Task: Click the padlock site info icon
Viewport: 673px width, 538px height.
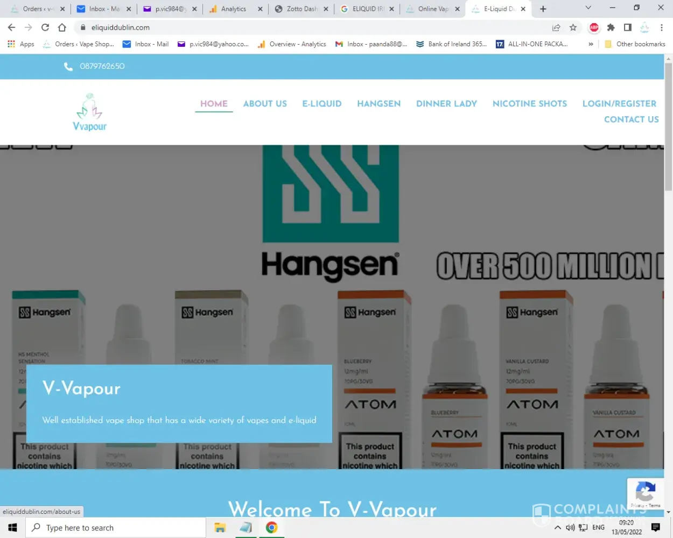Action: coord(83,27)
